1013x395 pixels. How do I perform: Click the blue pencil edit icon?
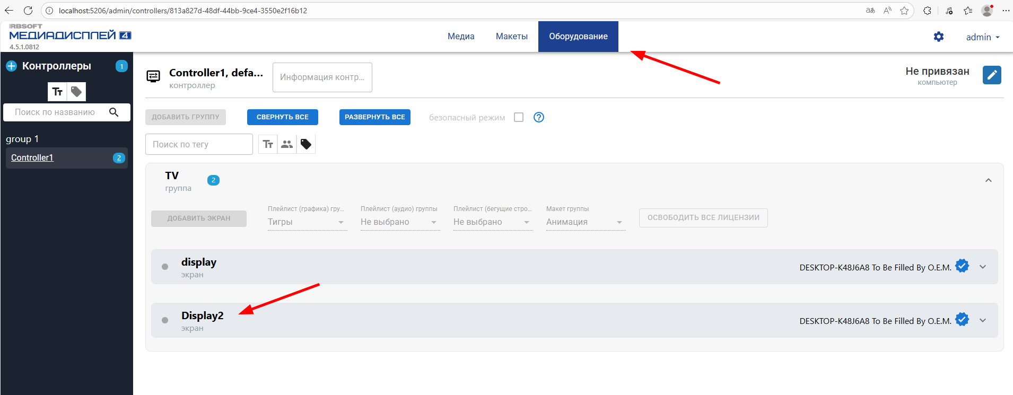991,75
